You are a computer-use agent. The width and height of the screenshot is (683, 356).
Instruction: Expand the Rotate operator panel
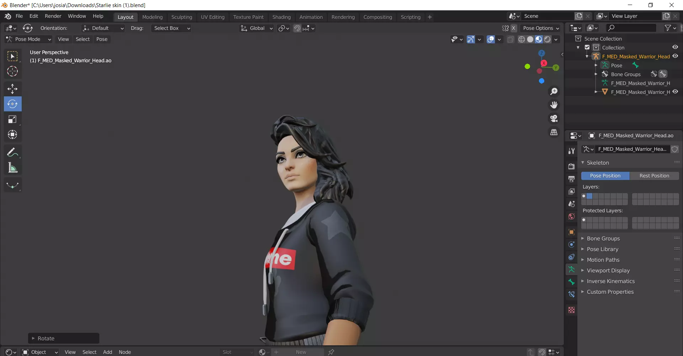click(x=64, y=338)
